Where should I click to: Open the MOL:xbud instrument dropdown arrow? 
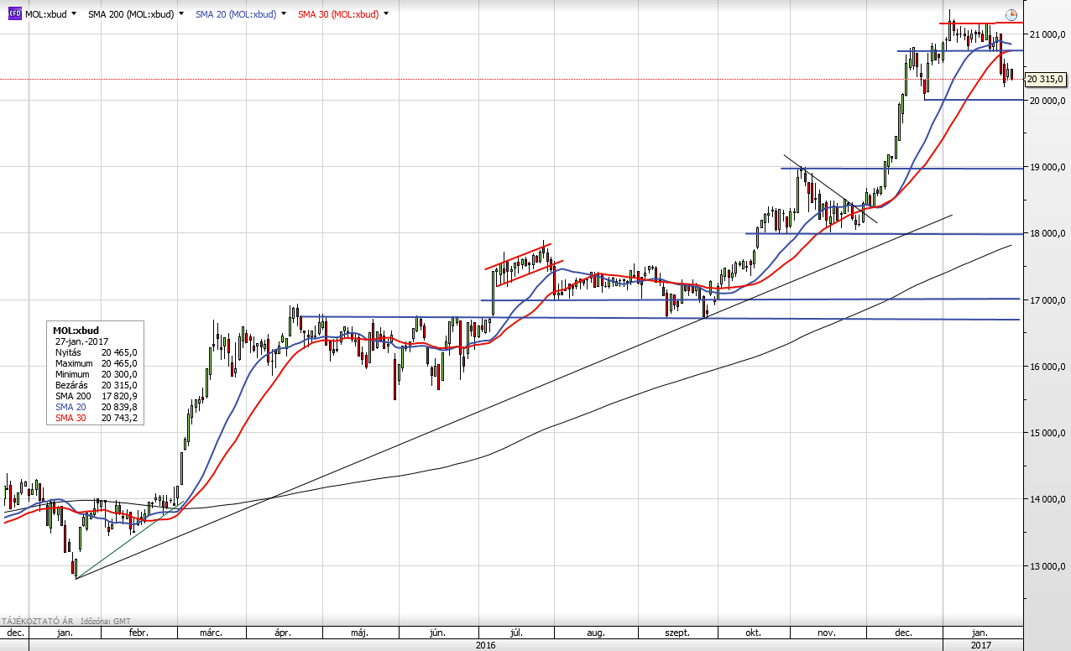pyautogui.click(x=75, y=14)
